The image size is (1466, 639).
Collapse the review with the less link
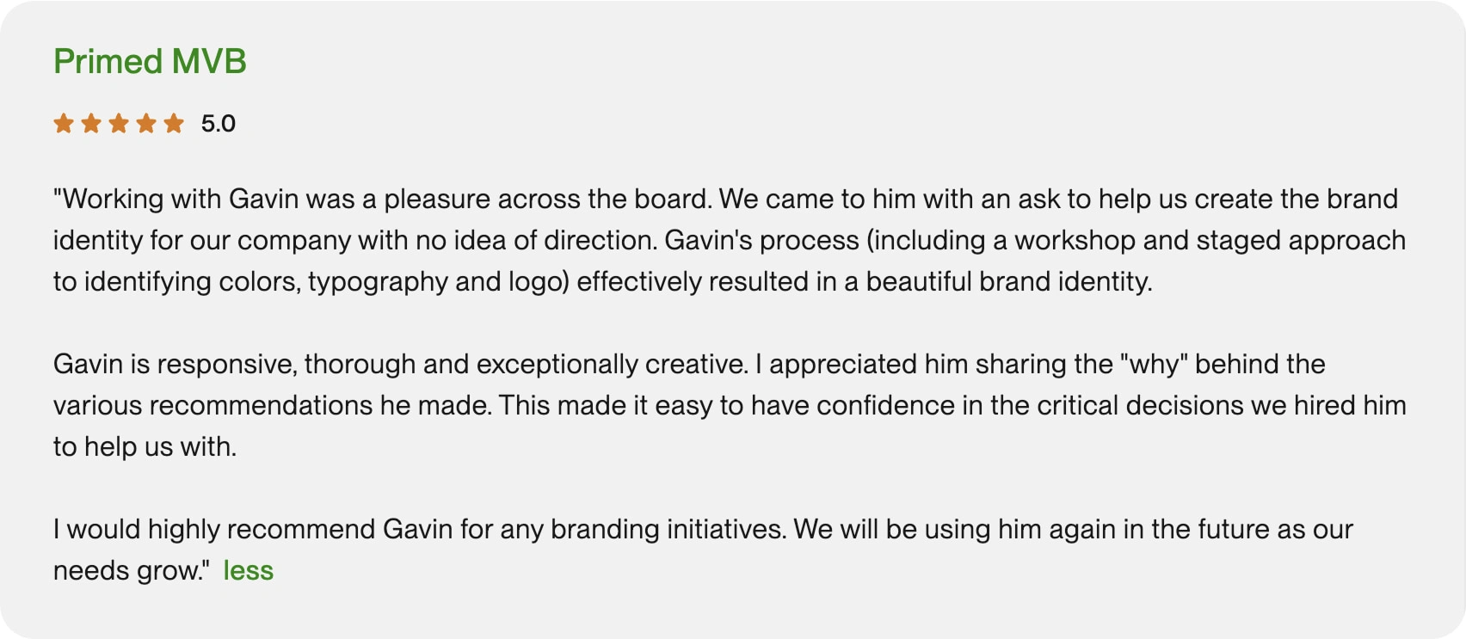248,570
